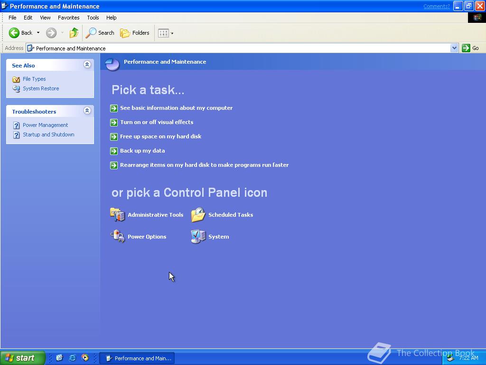This screenshot has height=365, width=486.
Task: Click See basic information about my computer
Action: click(177, 108)
